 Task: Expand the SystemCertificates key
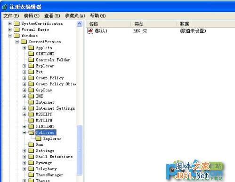coord(10,23)
